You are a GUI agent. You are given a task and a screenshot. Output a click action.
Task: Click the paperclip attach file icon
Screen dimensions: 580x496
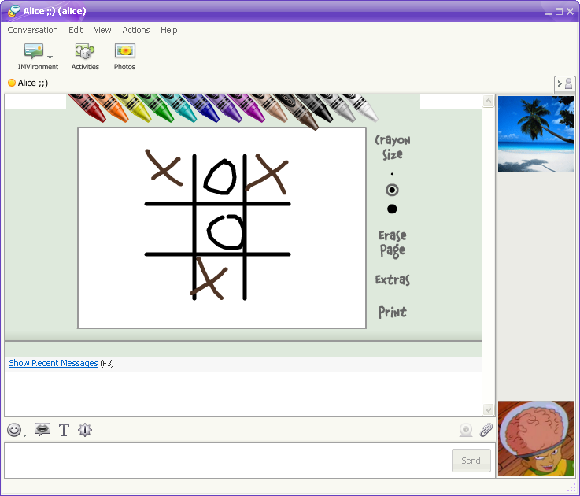click(x=486, y=430)
